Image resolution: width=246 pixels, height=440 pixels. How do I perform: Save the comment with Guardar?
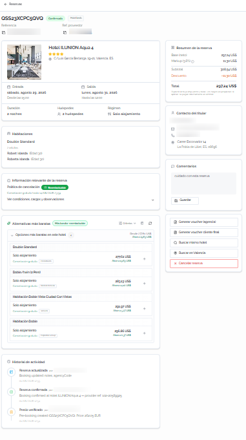185,200
